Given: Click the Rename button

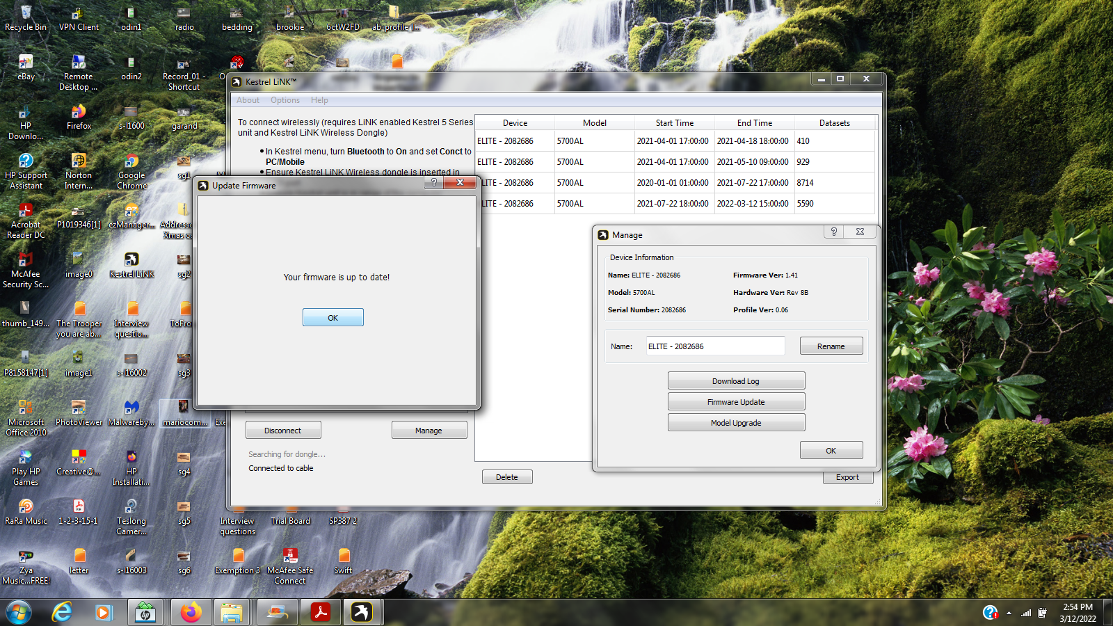Looking at the screenshot, I should [831, 346].
